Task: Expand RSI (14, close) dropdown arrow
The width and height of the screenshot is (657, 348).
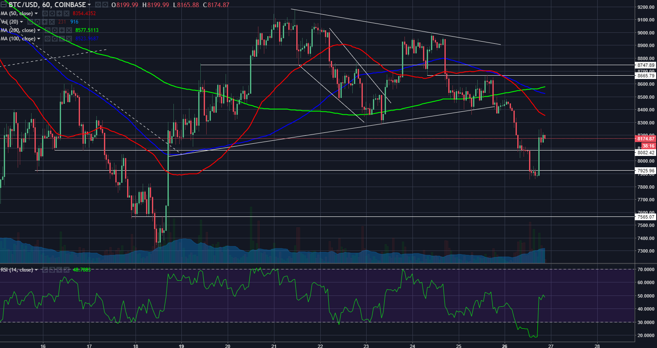Action: [36, 270]
